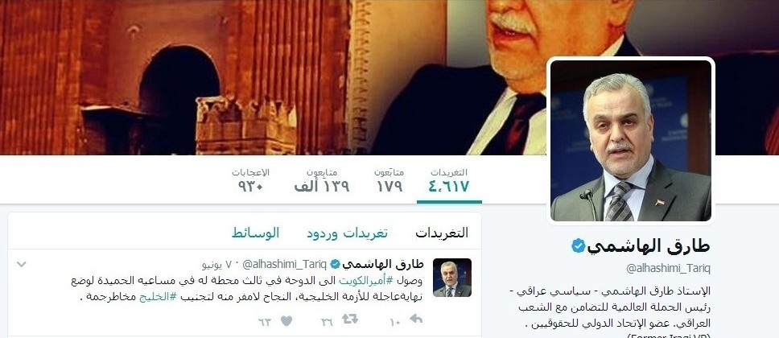Click verified badge in tweet header
The width and height of the screenshot is (779, 338).
(336, 263)
